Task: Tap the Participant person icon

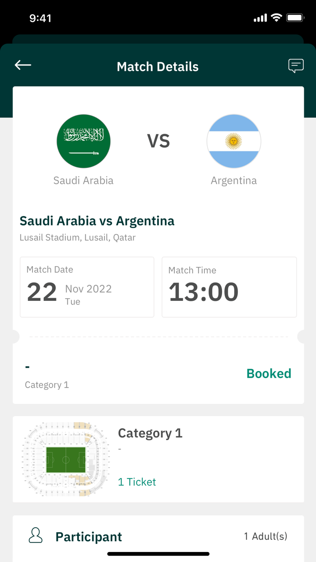Action: tap(36, 536)
